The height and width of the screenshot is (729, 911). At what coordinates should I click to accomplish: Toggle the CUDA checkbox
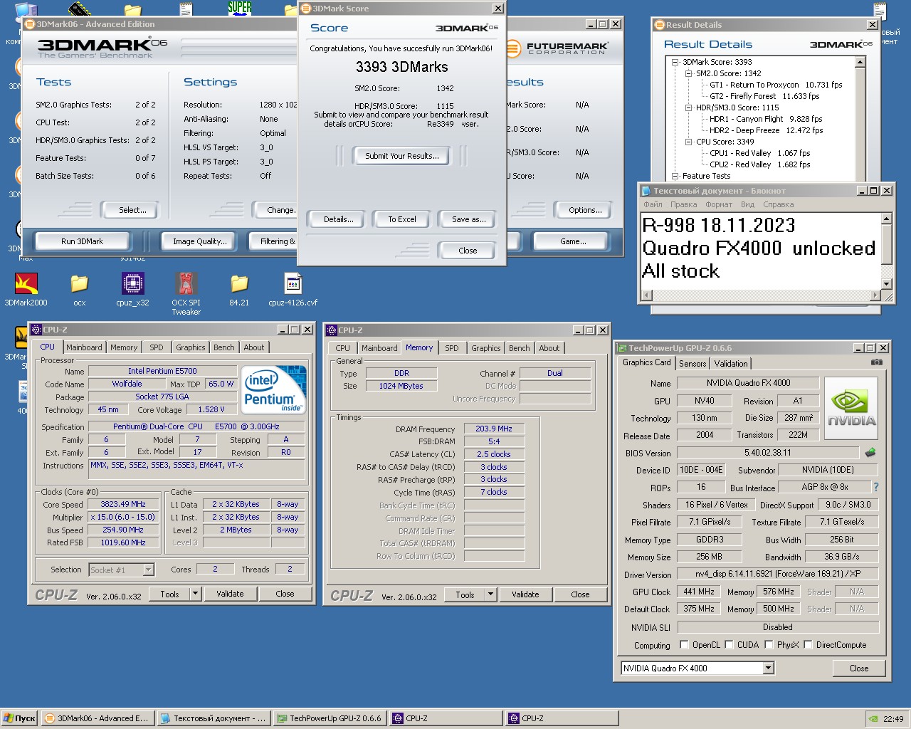pos(729,645)
